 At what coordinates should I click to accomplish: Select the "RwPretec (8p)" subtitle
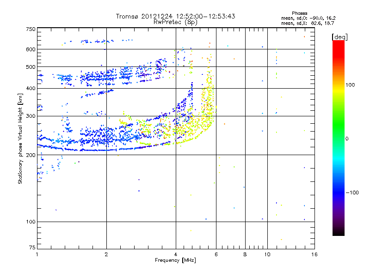pos(175,22)
